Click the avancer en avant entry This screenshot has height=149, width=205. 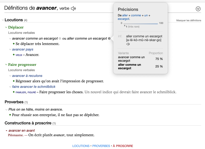22,130
